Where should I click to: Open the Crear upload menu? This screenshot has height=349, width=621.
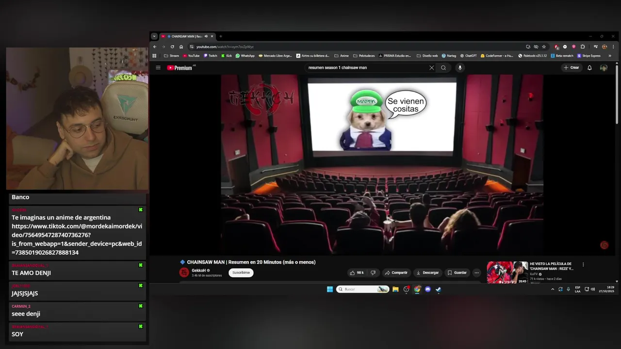tap(572, 68)
